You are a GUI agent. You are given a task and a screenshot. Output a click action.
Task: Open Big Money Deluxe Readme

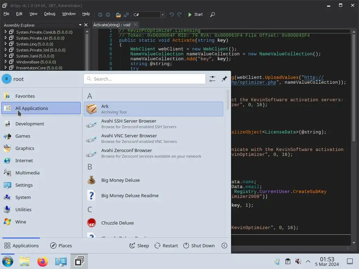pyautogui.click(x=154, y=195)
